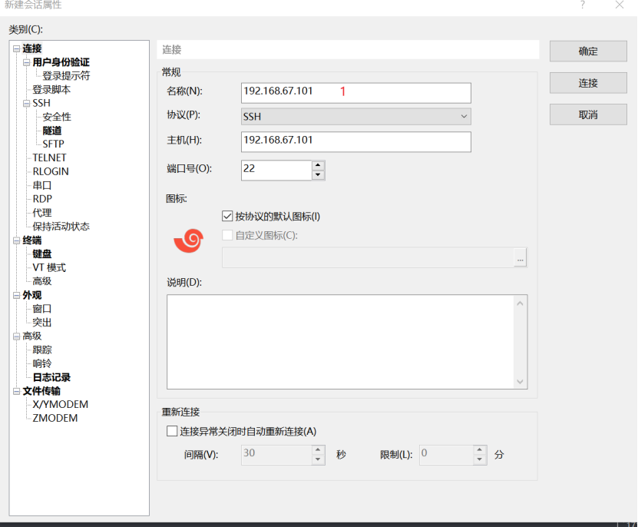The width and height of the screenshot is (638, 527).
Task: Increase the 限制 limit value
Action: pos(480,449)
